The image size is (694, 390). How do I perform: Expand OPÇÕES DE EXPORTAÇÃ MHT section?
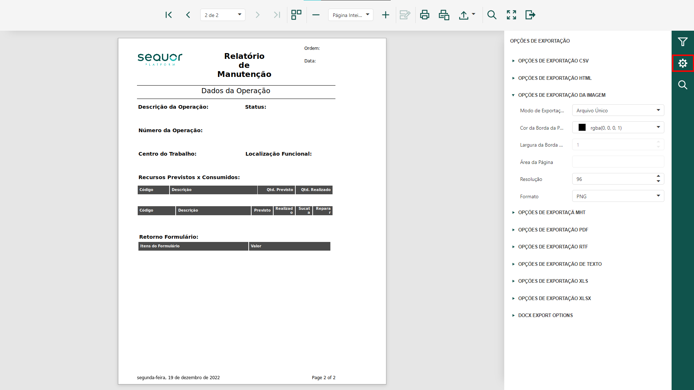pyautogui.click(x=552, y=212)
